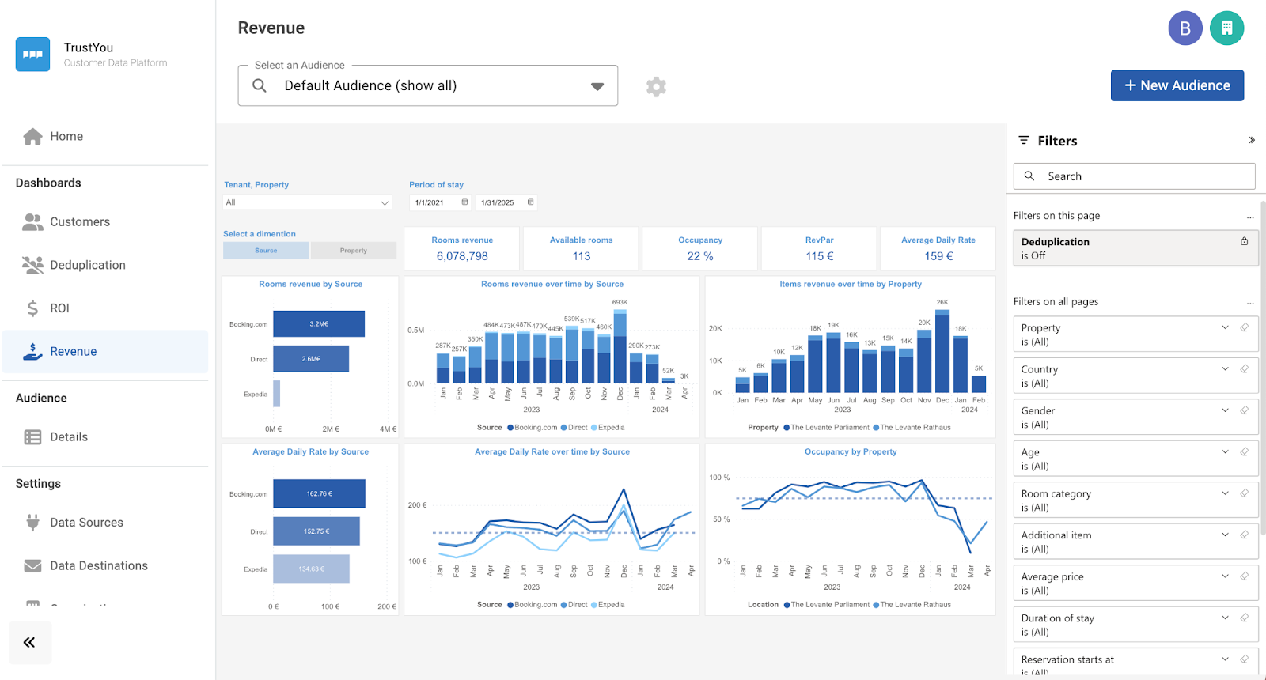Switch dimension toggle to Property
This screenshot has height=680, width=1266.
(x=354, y=251)
